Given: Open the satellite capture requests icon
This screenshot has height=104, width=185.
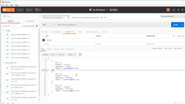Looking at the screenshot, I should (174, 10).
